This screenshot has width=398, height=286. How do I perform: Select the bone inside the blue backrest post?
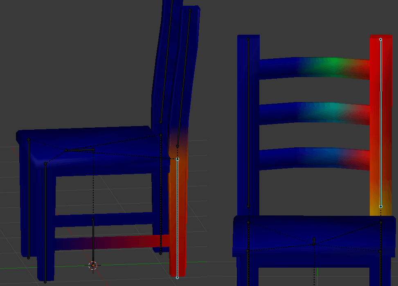248,122
